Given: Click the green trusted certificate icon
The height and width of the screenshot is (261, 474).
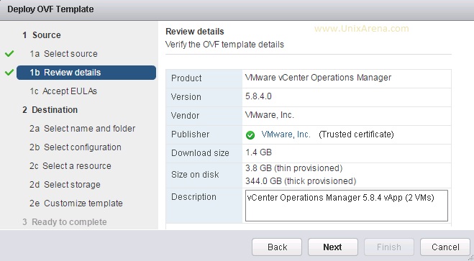Looking at the screenshot, I should click(250, 134).
